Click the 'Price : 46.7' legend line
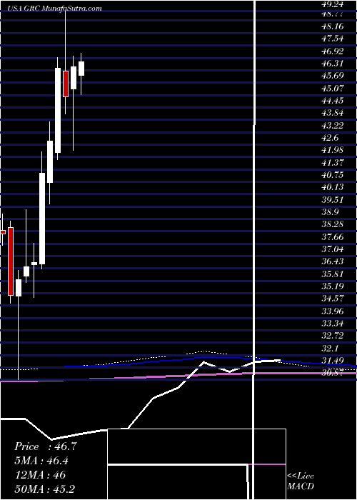This screenshot has width=357, height=500. click(46, 446)
